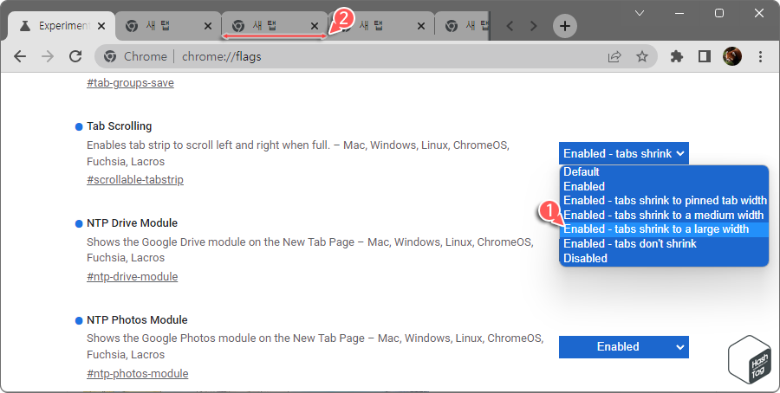This screenshot has height=393, width=780.
Task: Pick Enabled - tabs shrink to pinned tab width
Action: pyautogui.click(x=664, y=201)
